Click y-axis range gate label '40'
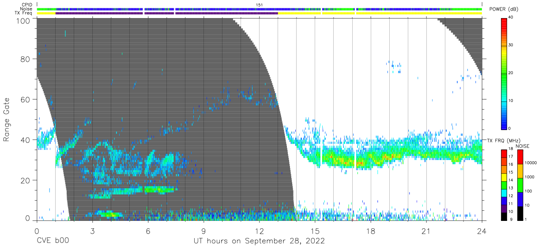 [x=26, y=140]
